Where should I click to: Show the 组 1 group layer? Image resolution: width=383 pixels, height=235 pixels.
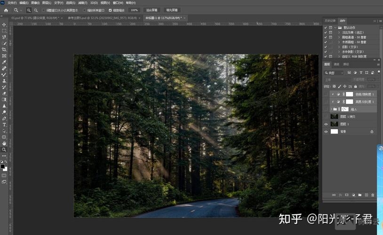click(x=326, y=109)
